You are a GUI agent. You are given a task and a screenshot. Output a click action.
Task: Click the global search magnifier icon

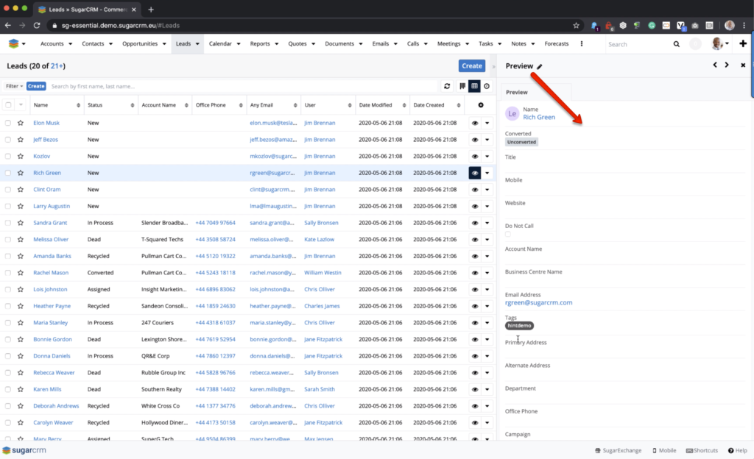[x=677, y=44]
